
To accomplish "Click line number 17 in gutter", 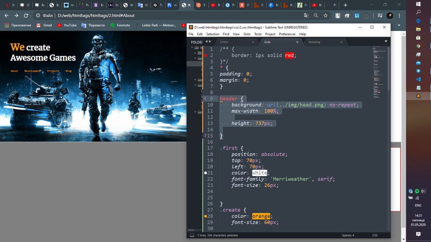I will (210, 148).
